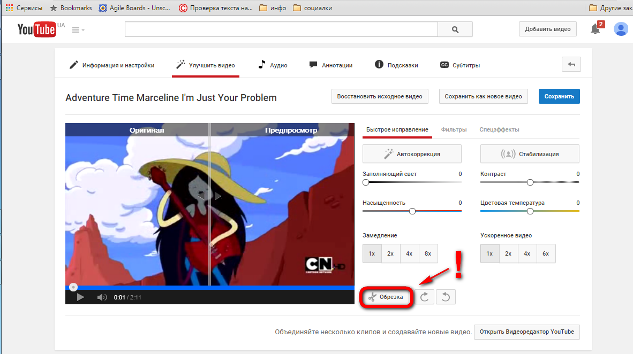Click the back arrow button
Viewport: 633px width, 354px height.
tap(571, 65)
